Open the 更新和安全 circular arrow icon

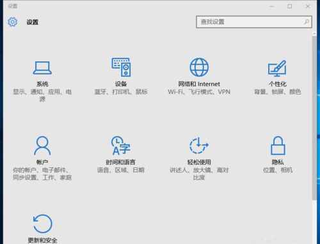pos(42,224)
